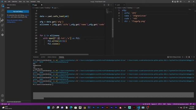Click the p.py editor vertical scrollbar
196x110 pixels.
click(113, 28)
